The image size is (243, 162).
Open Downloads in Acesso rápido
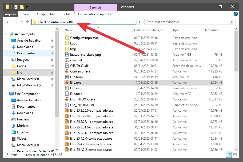pyautogui.click(x=25, y=47)
